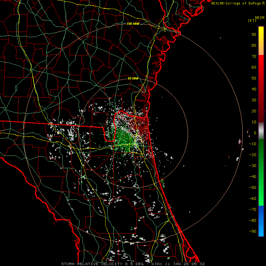Click the -70 value on the velocity scale
The image size is (266, 266).
(253, 210)
